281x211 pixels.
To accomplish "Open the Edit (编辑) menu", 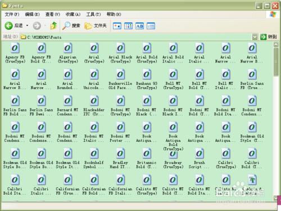I will coord(32,14).
